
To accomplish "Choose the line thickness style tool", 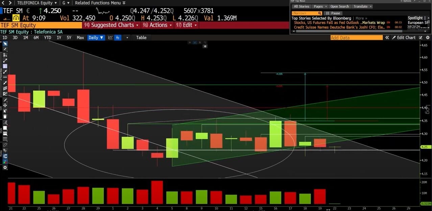I will (x=5, y=133).
